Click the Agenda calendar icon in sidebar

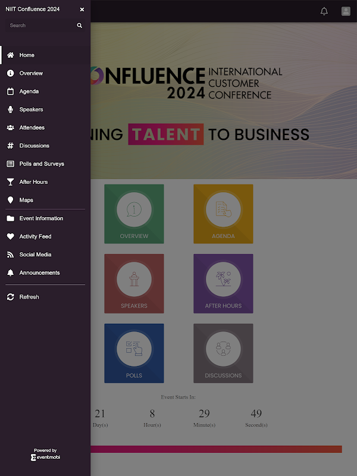pyautogui.click(x=10, y=92)
